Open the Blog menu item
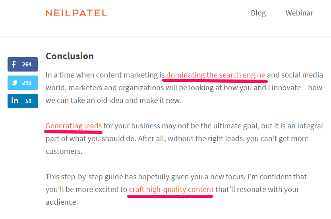The image size is (331, 219). pyautogui.click(x=258, y=13)
